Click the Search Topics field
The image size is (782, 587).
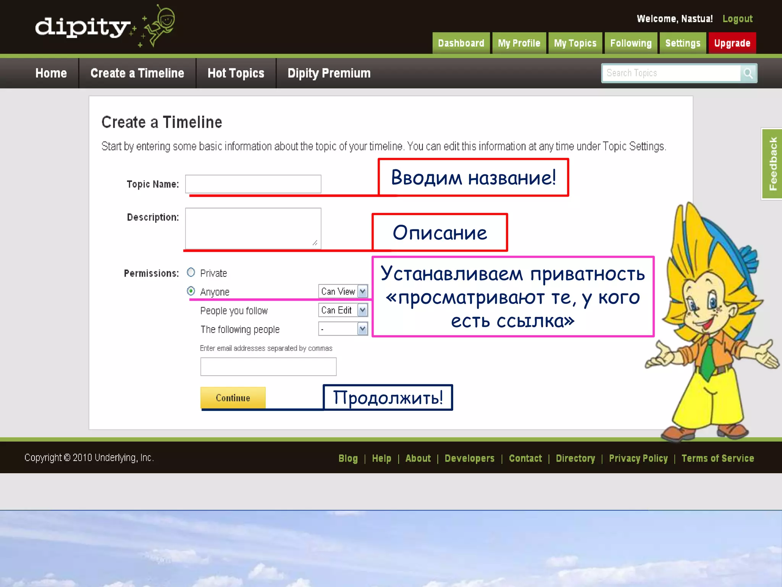671,73
